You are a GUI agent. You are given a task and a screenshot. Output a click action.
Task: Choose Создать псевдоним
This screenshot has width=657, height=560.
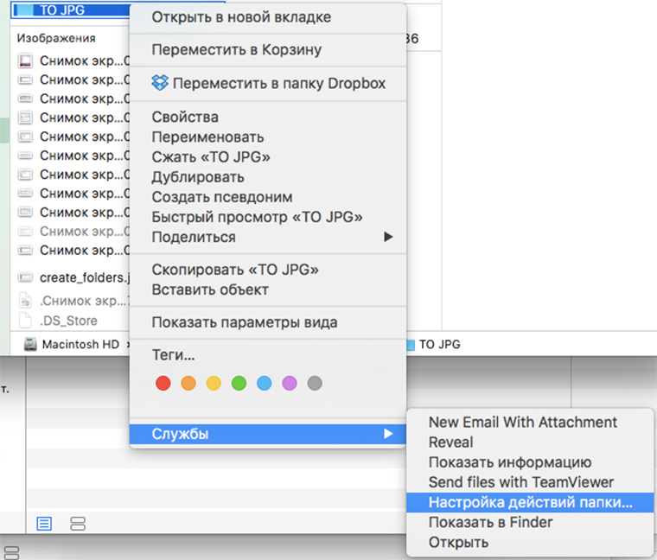pos(268,197)
